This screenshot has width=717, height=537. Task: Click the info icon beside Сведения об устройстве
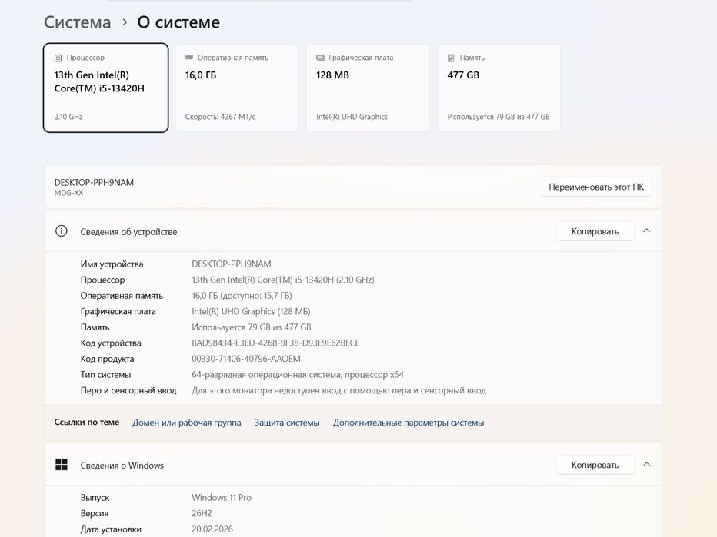pos(62,231)
